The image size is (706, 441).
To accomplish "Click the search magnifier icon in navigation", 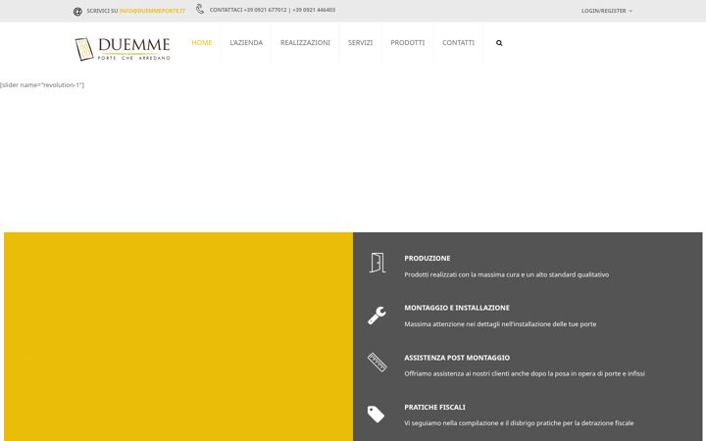I will [499, 43].
